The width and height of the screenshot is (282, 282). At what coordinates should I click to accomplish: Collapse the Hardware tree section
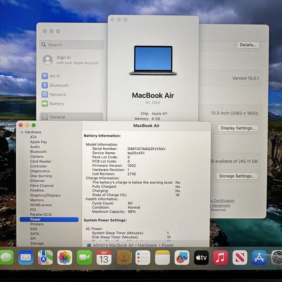click(22, 132)
